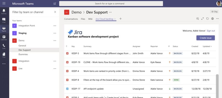Viewport: 222px width, 98px height.
Task: Click the KSDP-17 task checkbox icon
Action: [68, 89]
